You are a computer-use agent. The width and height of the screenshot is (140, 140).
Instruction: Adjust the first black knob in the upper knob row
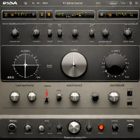[x=15, y=33]
